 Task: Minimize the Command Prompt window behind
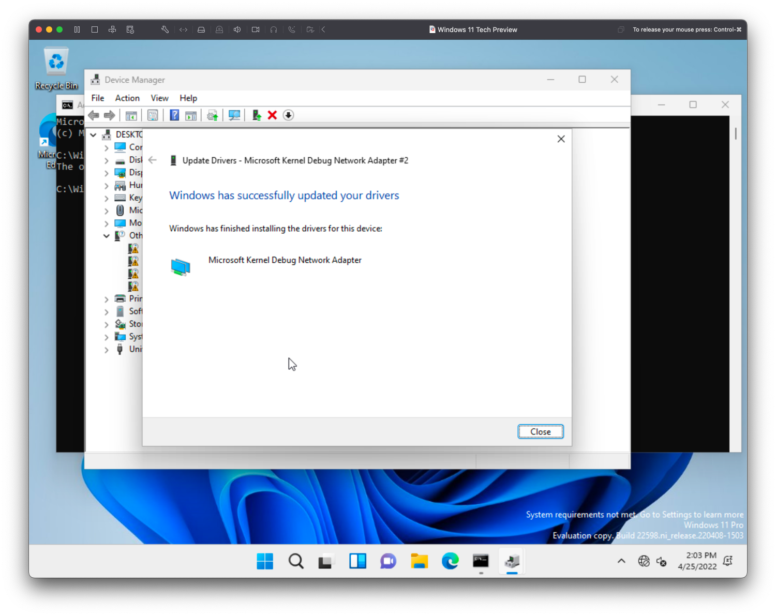tap(661, 104)
